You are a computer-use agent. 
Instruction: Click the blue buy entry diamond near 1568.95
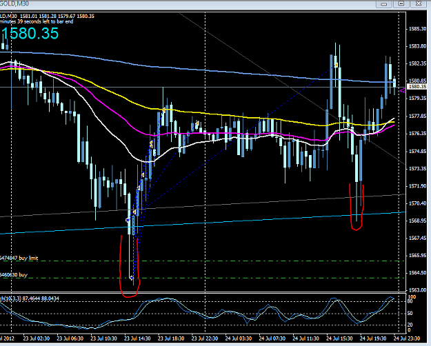(x=128, y=220)
